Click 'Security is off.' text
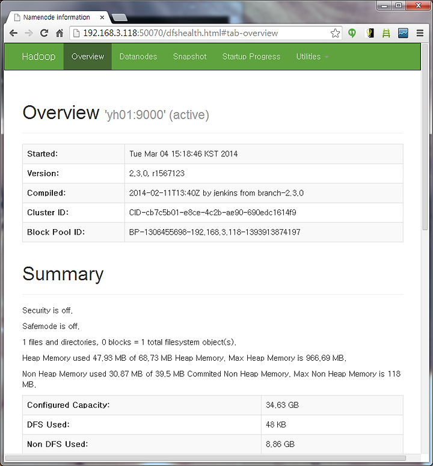Image resolution: width=433 pixels, height=466 pixels. 48,310
